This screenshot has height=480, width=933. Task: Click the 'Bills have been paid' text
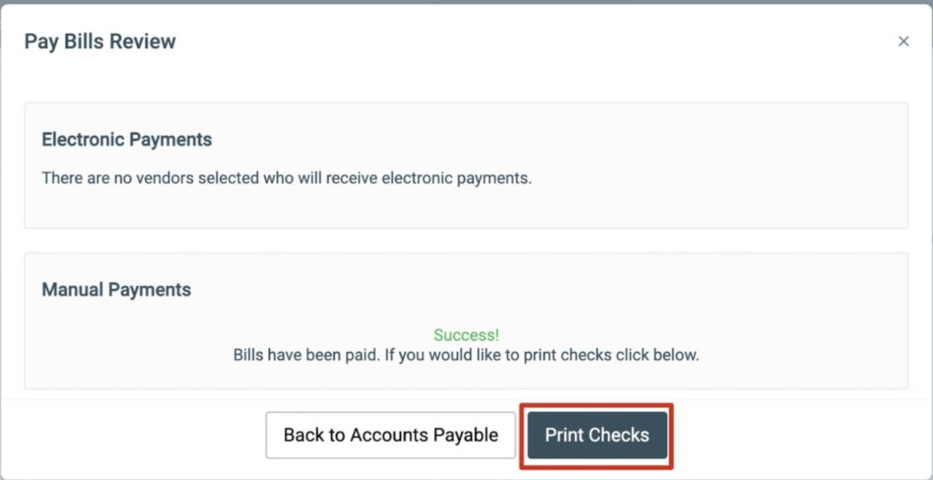tap(306, 355)
